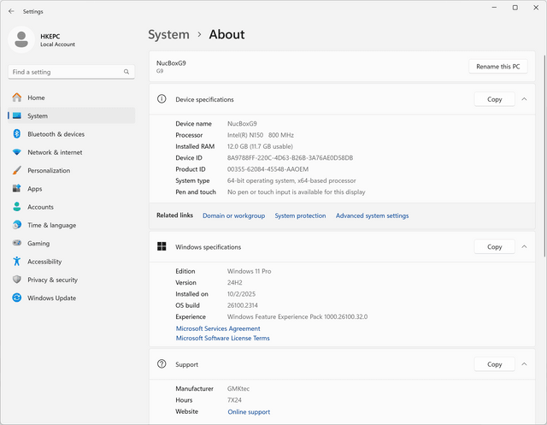Click the vertical scrollbar on right
The image size is (547, 425).
pyautogui.click(x=544, y=156)
